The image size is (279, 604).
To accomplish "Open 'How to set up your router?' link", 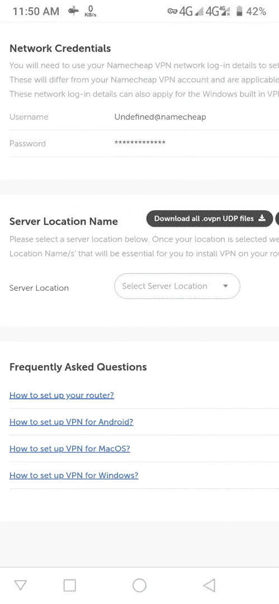I will point(62,395).
